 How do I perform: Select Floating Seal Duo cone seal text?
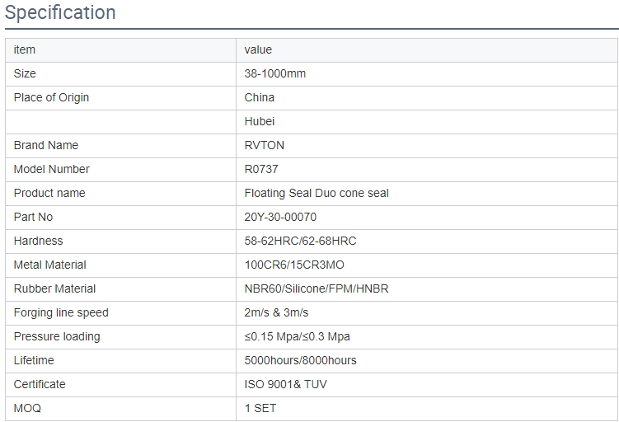(x=317, y=193)
